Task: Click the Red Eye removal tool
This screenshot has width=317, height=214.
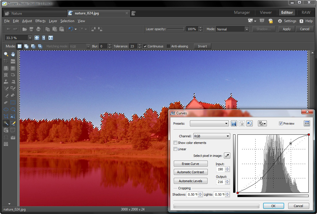Action: click(13, 75)
